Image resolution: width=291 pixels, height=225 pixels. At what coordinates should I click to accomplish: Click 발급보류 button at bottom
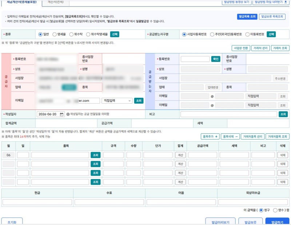coord(250,221)
